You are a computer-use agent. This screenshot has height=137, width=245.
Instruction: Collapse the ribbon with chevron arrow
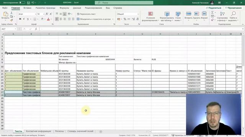tap(243, 24)
